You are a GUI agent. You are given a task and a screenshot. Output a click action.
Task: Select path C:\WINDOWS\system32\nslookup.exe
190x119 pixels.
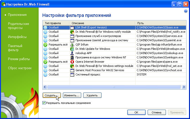[160, 53]
